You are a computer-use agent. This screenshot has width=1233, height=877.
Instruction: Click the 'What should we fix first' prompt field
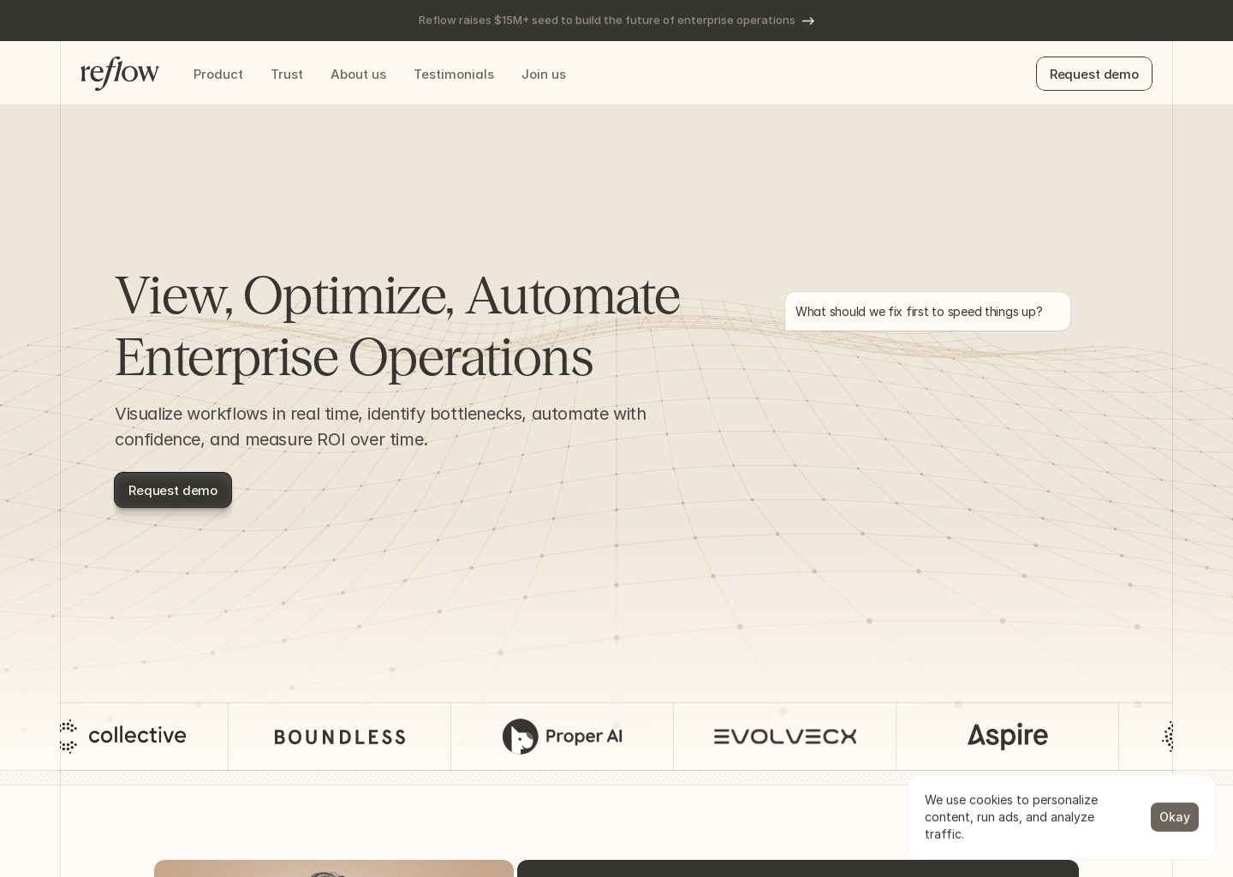(927, 312)
